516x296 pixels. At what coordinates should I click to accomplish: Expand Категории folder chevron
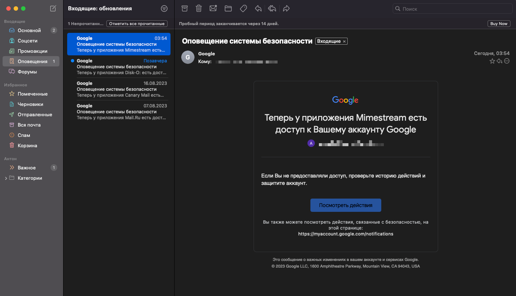[x=6, y=178]
